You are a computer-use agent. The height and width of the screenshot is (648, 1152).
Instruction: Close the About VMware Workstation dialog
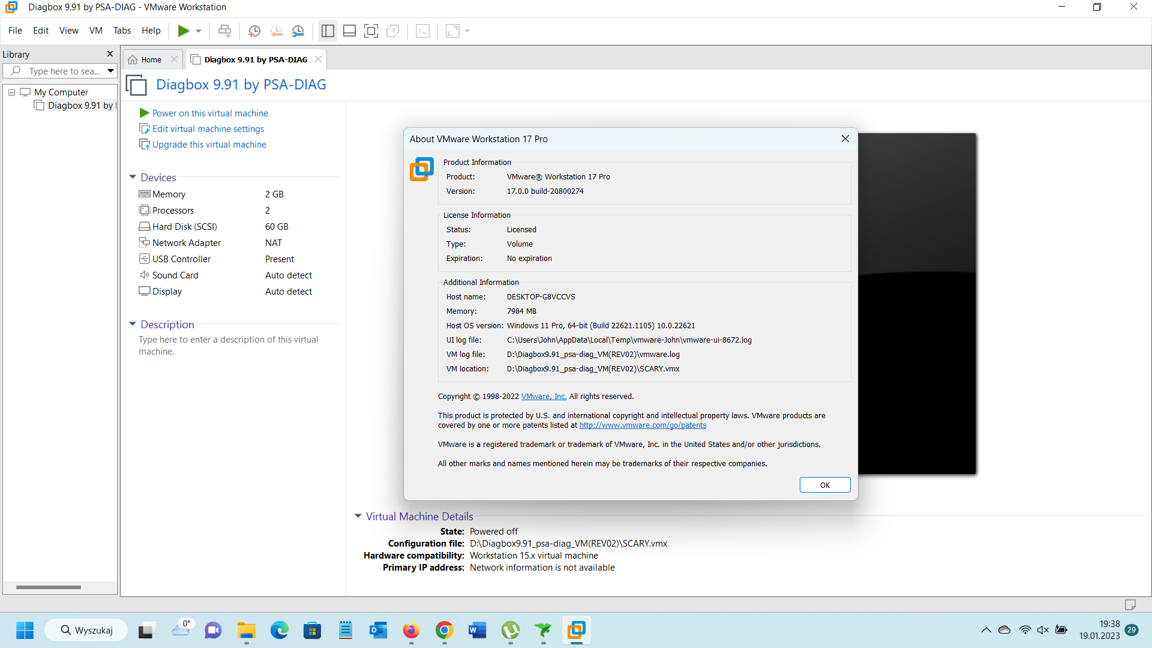tap(845, 139)
